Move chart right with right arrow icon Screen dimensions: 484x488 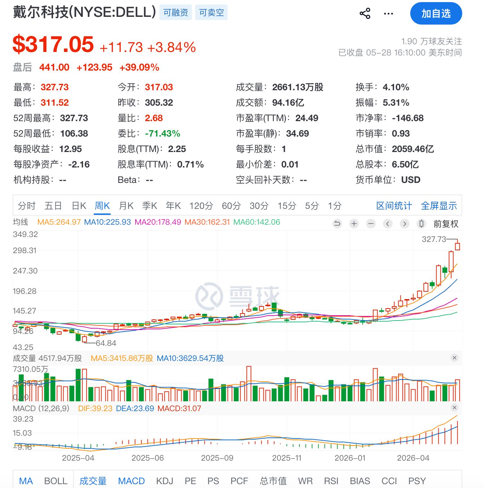click(405, 224)
